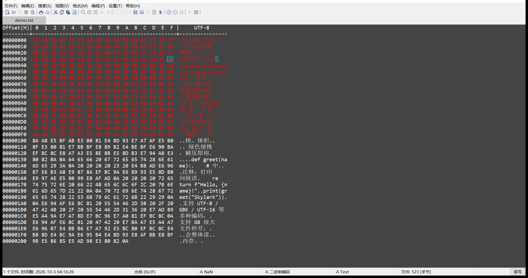
Task: Click the Save As icon
Action: [x=26, y=12]
